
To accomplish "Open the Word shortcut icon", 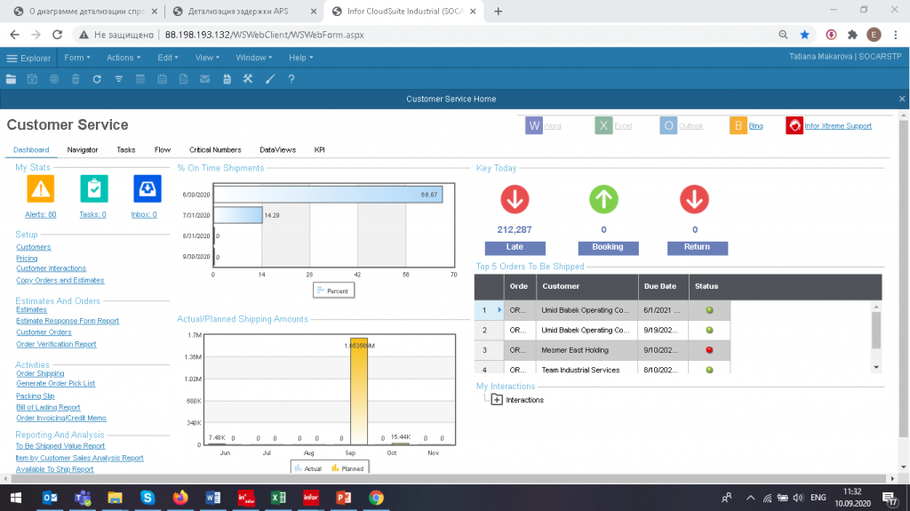I will [534, 125].
